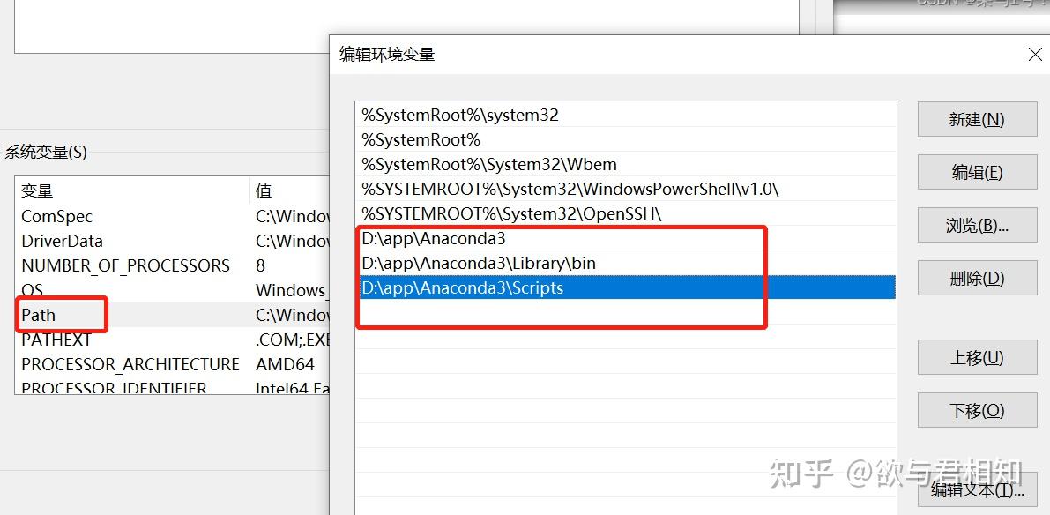The width and height of the screenshot is (1050, 515).
Task: Close the 编辑环境变量 dialog
Action: 1034,54
